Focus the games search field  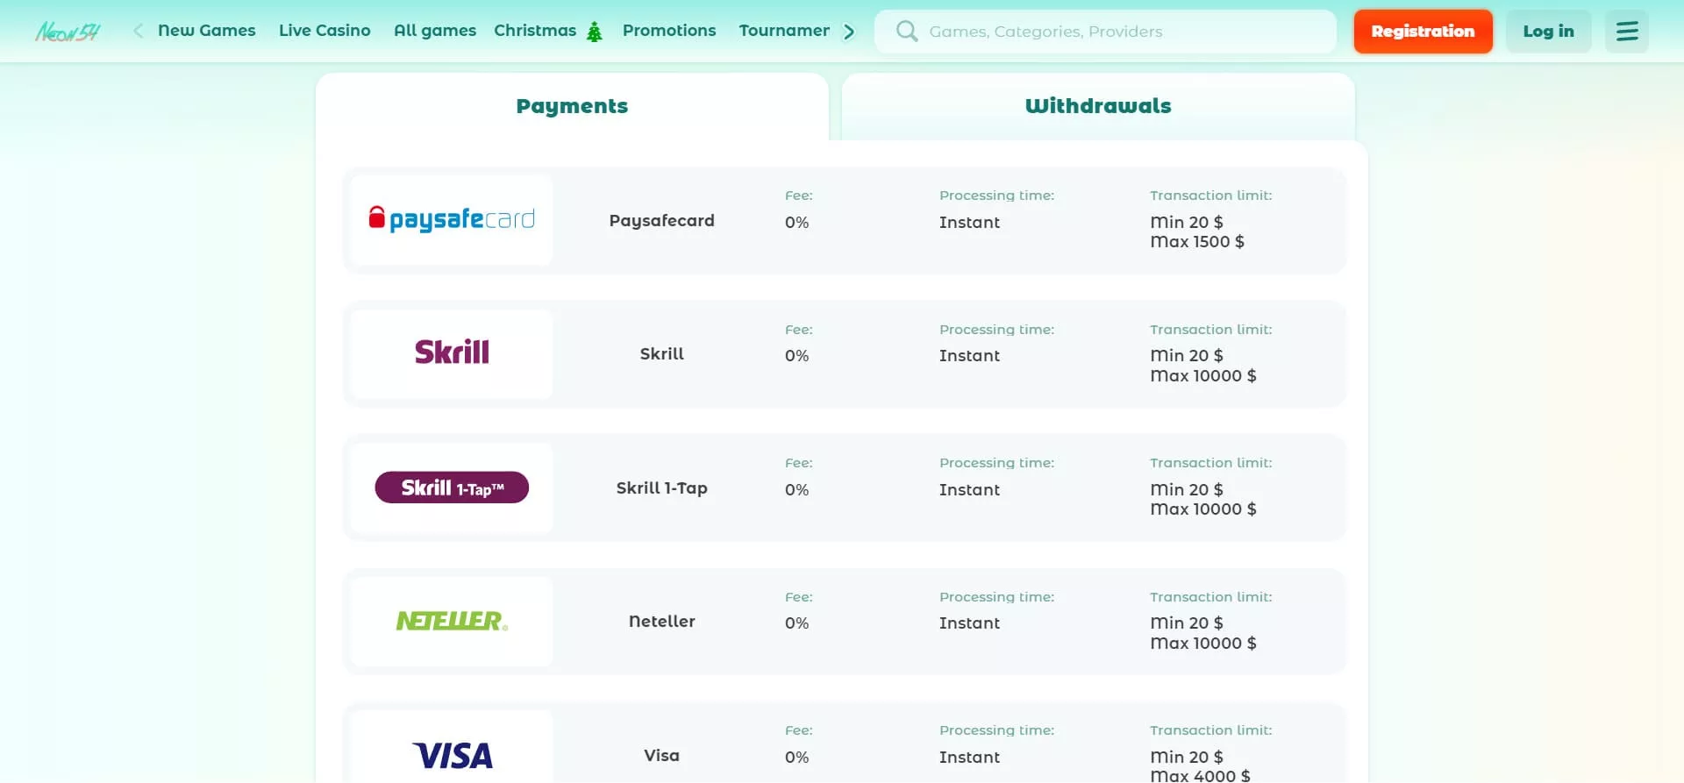point(1123,32)
